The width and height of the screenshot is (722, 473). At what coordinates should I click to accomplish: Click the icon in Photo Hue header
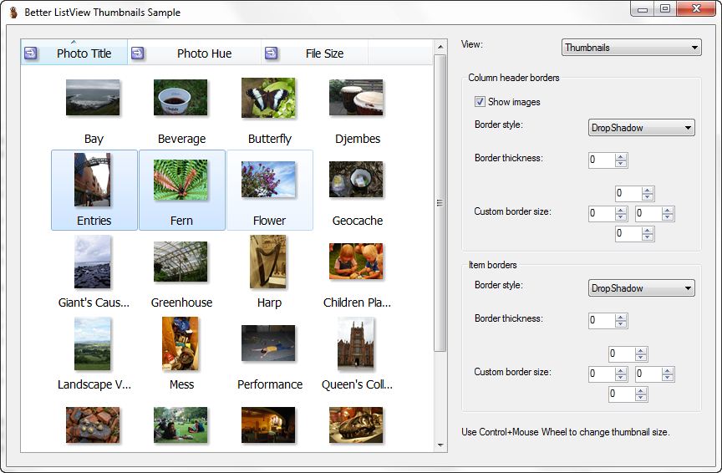138,53
